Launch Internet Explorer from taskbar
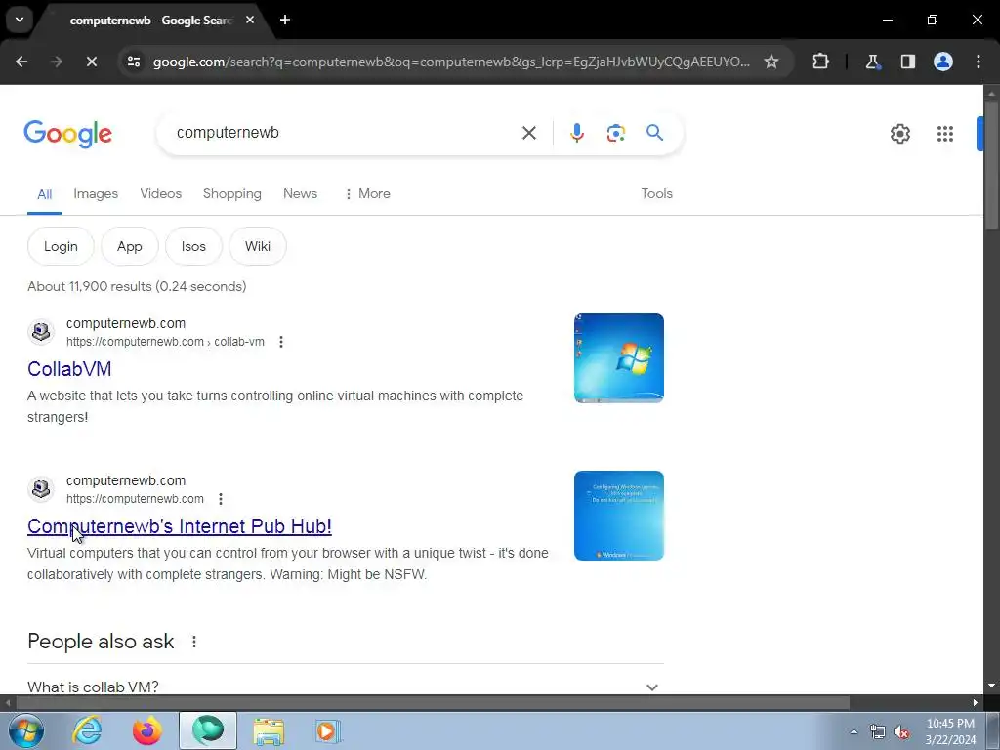Viewport: 1000px width, 750px height. click(x=86, y=730)
